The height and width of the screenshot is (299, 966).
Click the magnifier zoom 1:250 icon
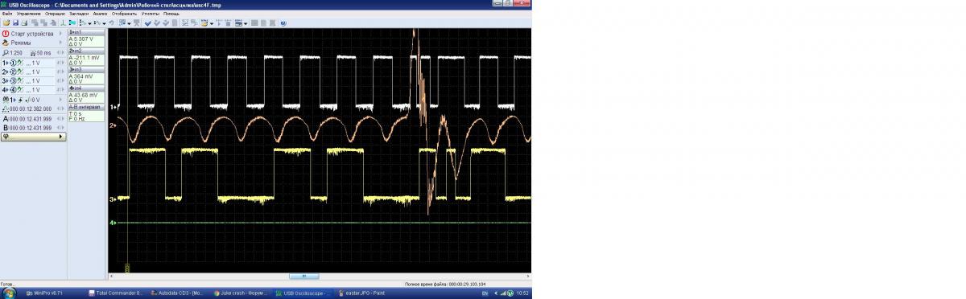click(6, 52)
